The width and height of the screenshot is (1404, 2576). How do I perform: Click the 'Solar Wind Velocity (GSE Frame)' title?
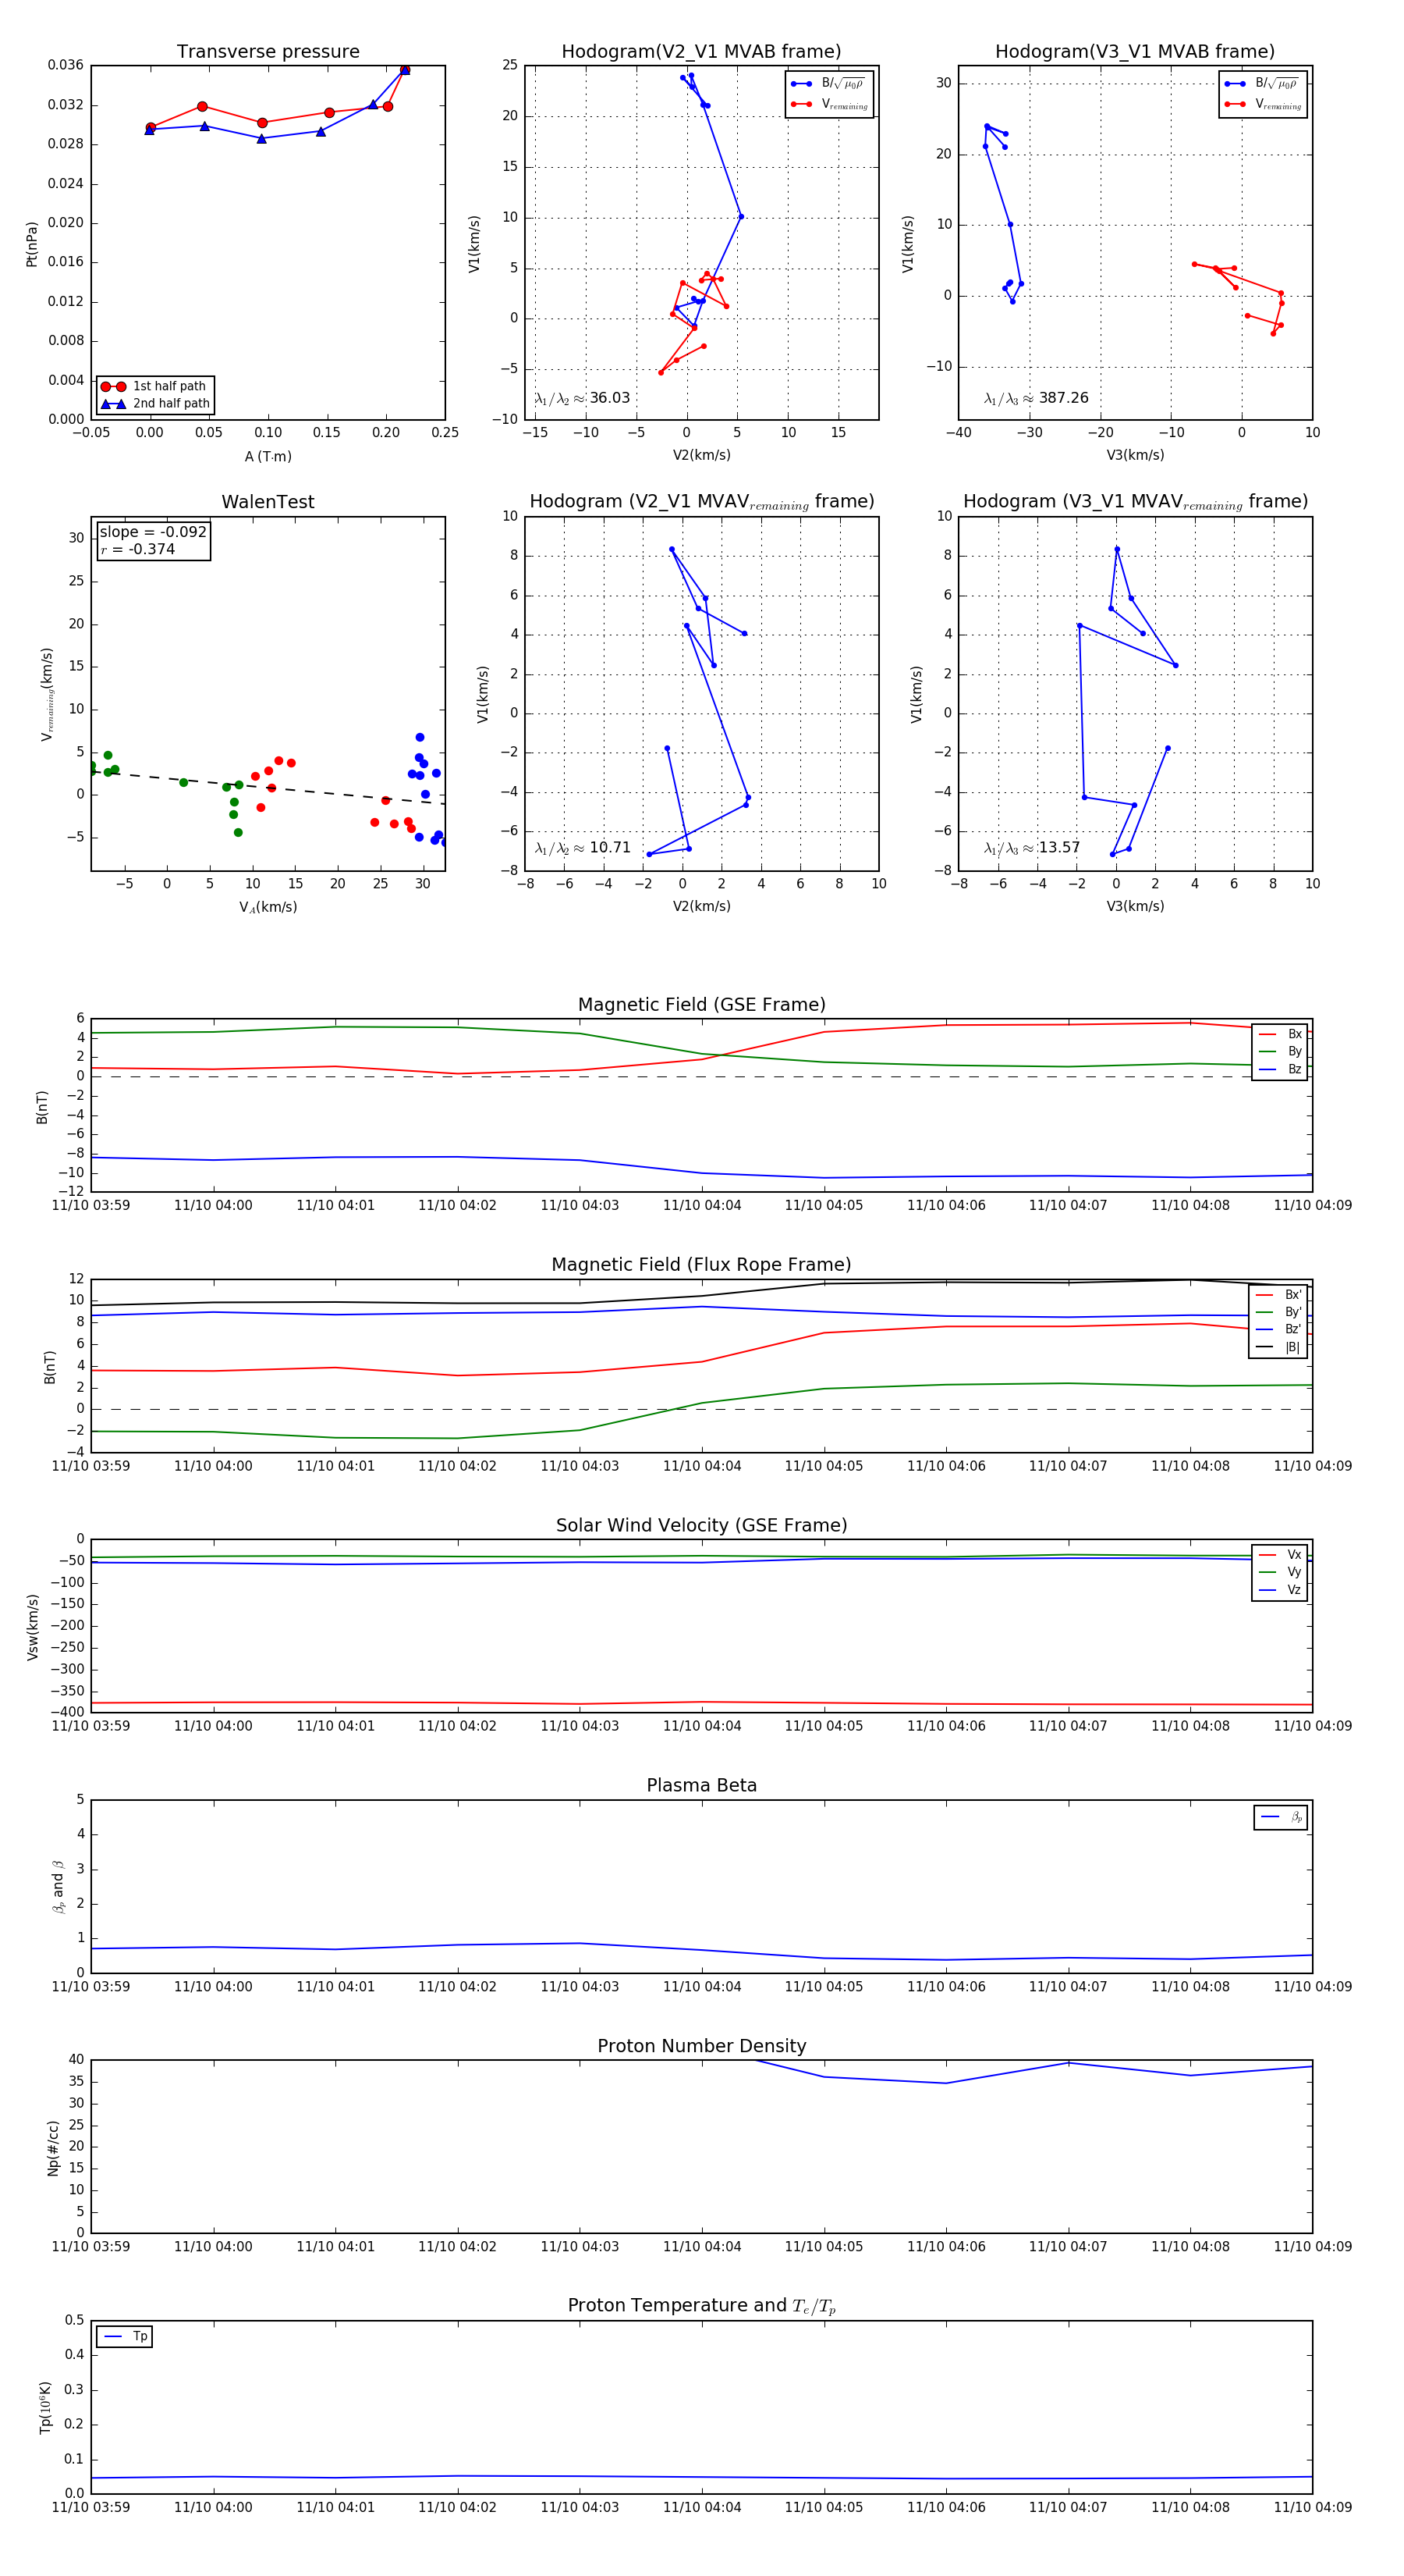(701, 1525)
